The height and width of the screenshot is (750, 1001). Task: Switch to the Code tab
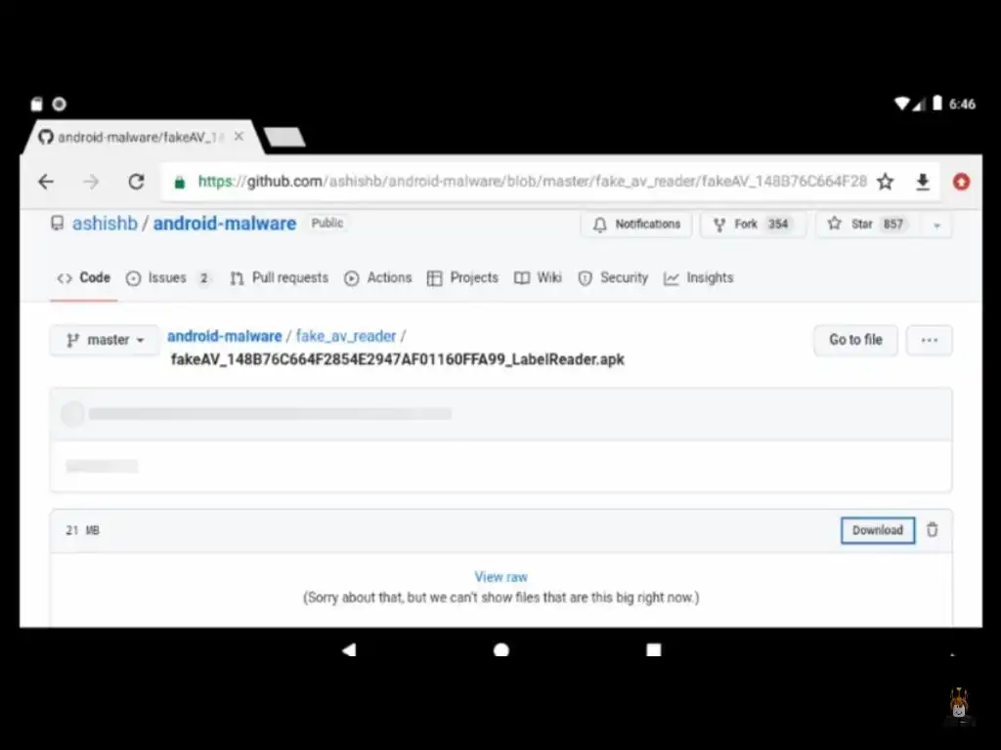coord(84,278)
